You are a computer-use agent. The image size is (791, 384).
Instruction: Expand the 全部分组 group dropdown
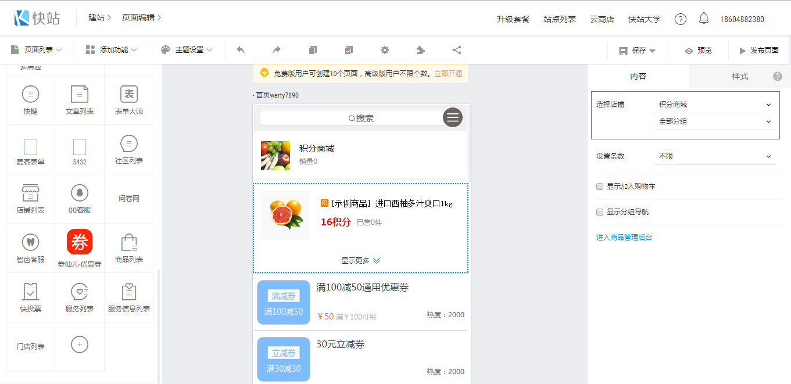715,122
